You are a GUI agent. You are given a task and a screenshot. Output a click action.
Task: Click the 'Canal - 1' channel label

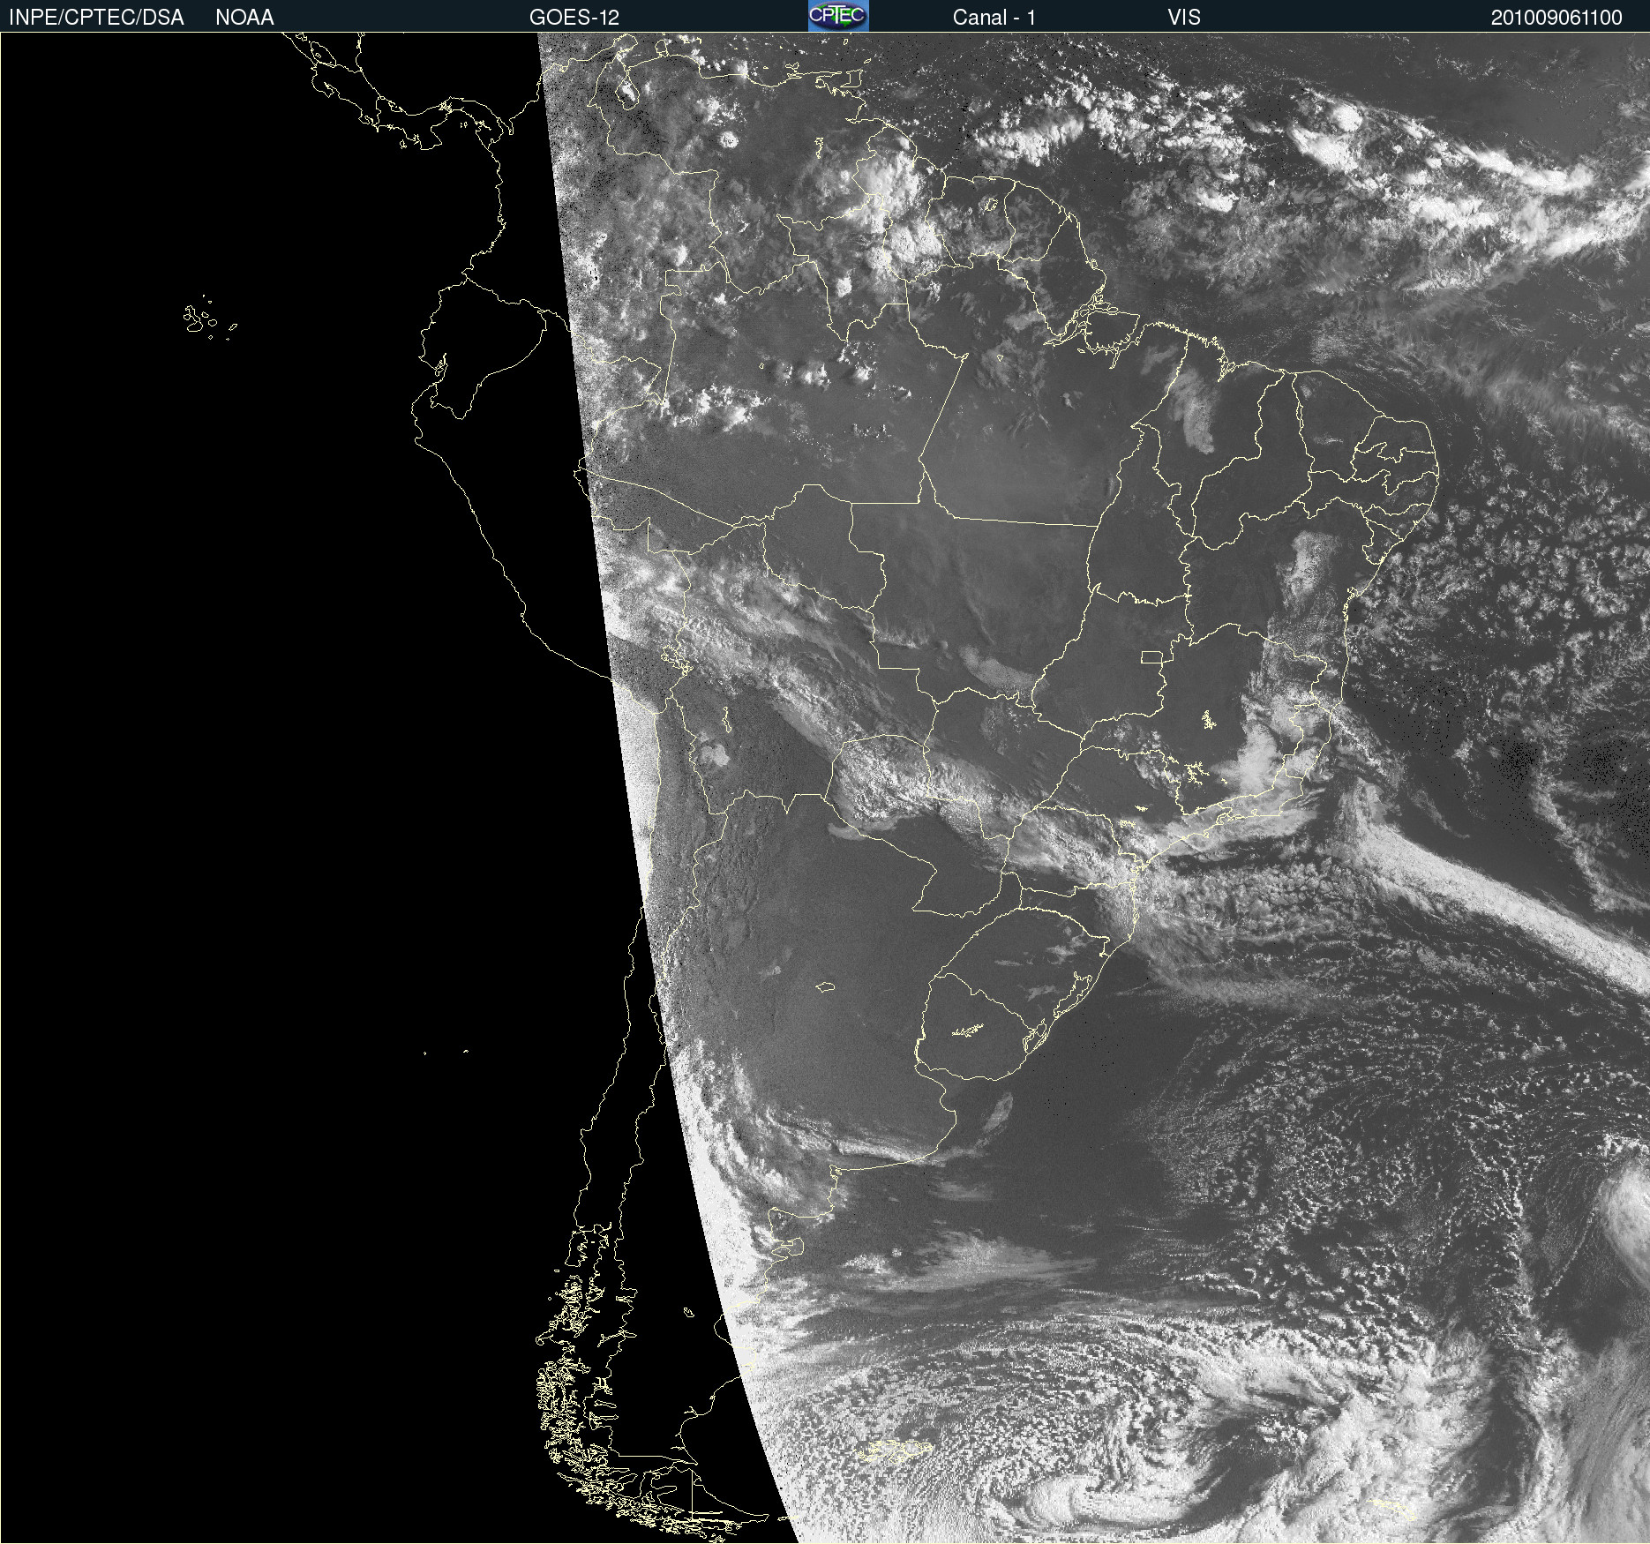click(x=994, y=18)
